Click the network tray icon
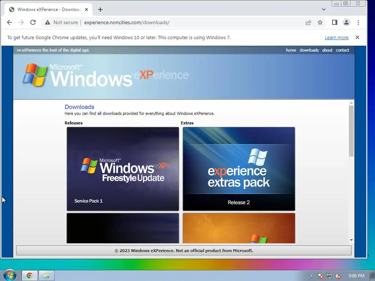 tap(329, 276)
